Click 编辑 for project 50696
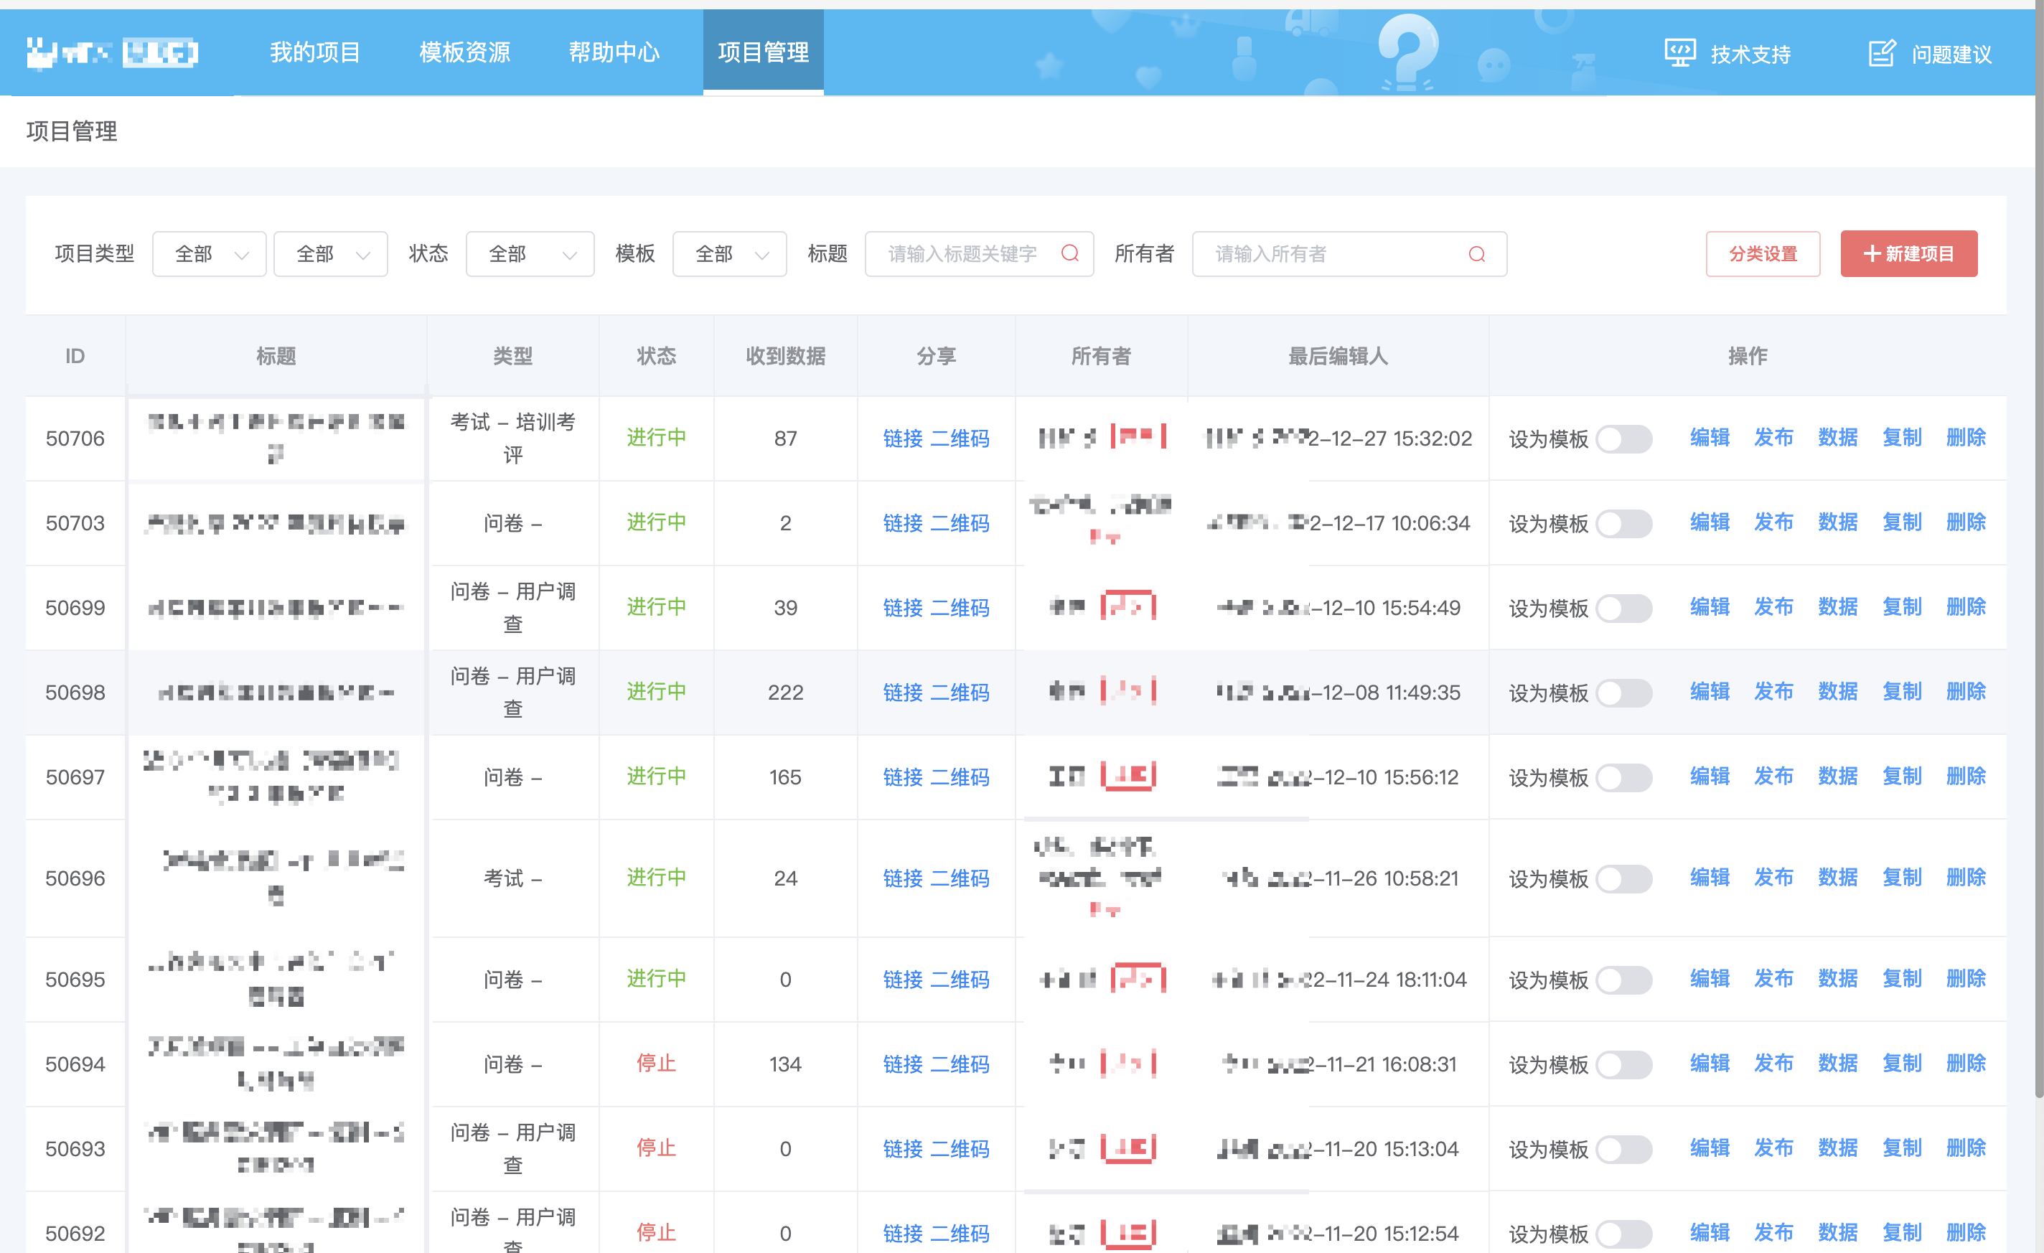Viewport: 2044px width, 1253px height. [x=1710, y=876]
